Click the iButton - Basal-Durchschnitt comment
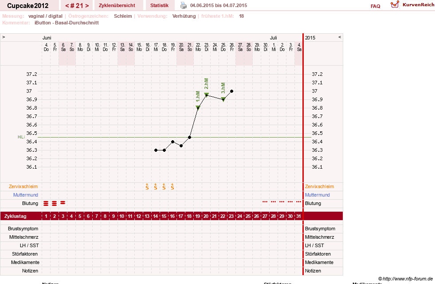The width and height of the screenshot is (435, 284). tap(67, 23)
